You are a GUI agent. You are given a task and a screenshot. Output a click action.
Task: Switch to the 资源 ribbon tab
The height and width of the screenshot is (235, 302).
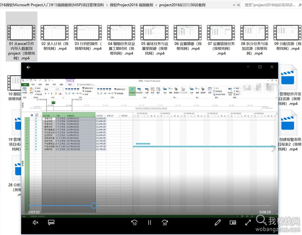point(40,84)
